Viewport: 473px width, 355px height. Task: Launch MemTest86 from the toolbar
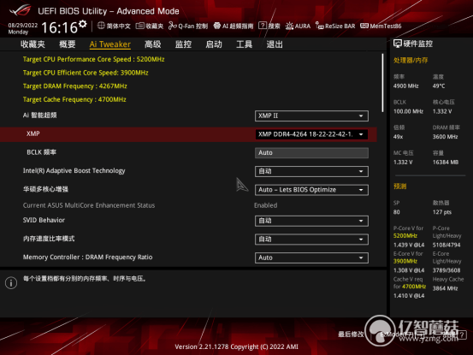click(x=381, y=26)
